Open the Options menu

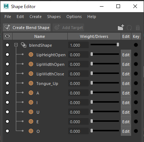[x=74, y=17]
